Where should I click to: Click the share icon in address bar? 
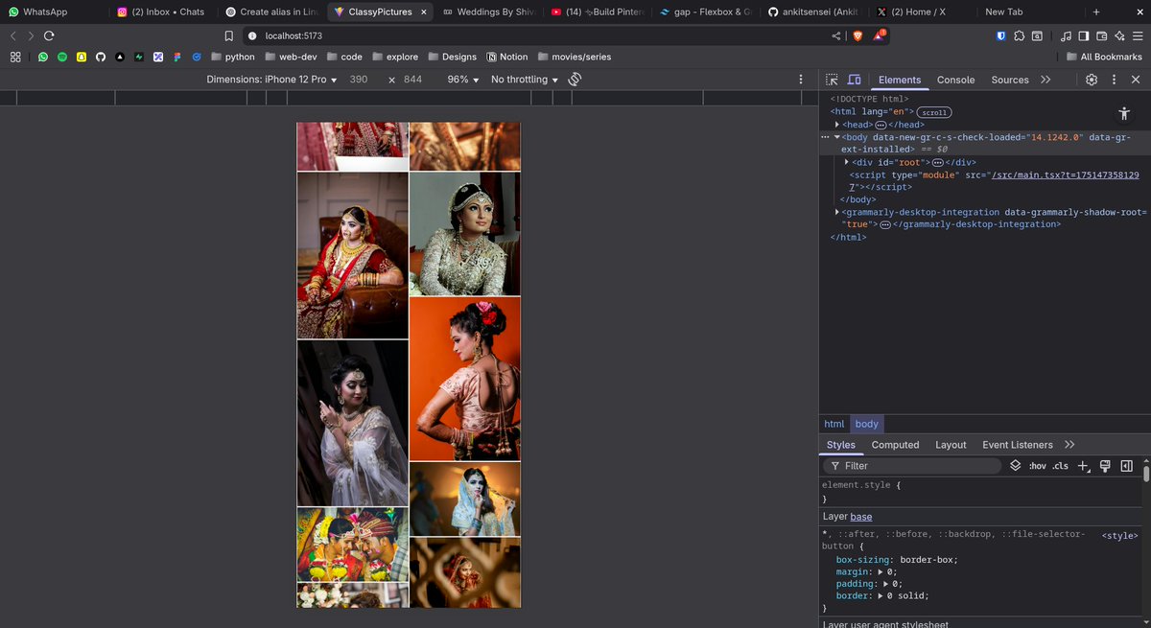pyautogui.click(x=836, y=35)
